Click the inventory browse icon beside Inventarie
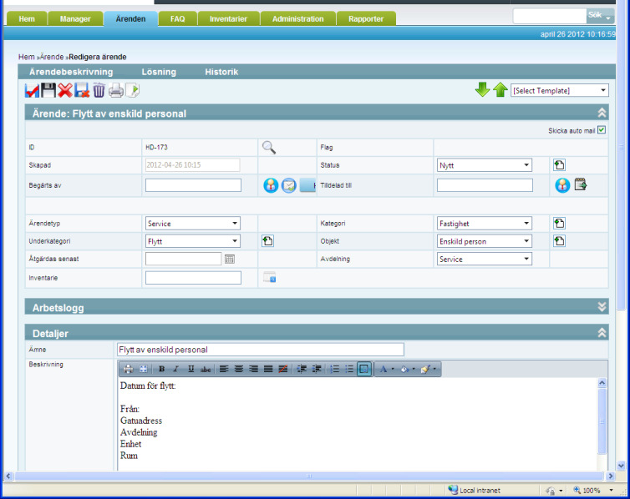The height and width of the screenshot is (499, 630). point(270,277)
